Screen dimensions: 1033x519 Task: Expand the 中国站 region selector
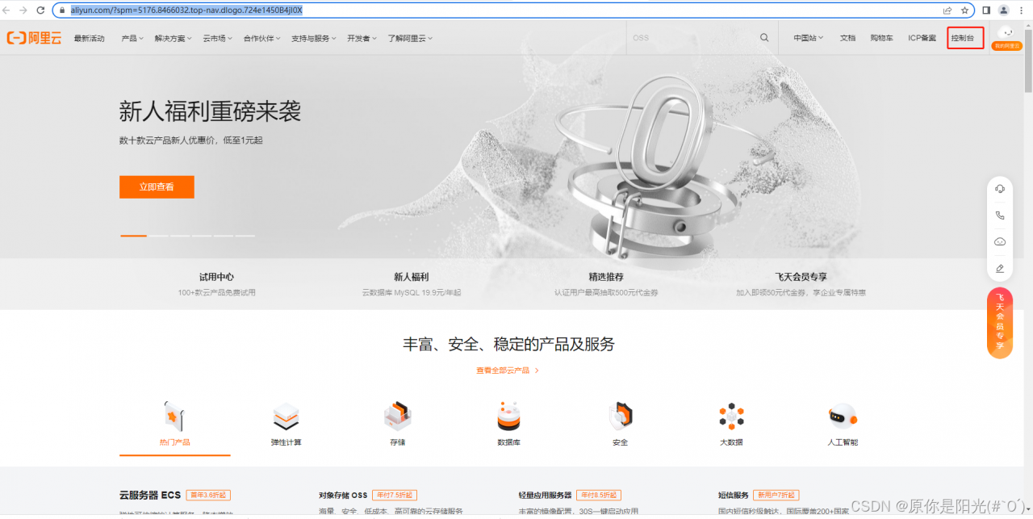tap(805, 37)
